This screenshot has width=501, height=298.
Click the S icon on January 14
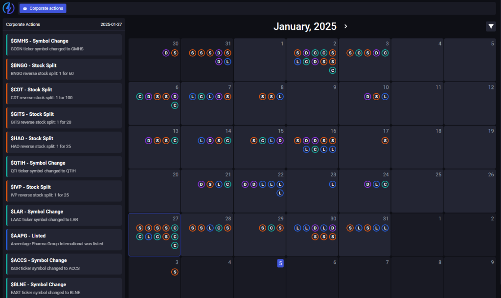coord(219,140)
